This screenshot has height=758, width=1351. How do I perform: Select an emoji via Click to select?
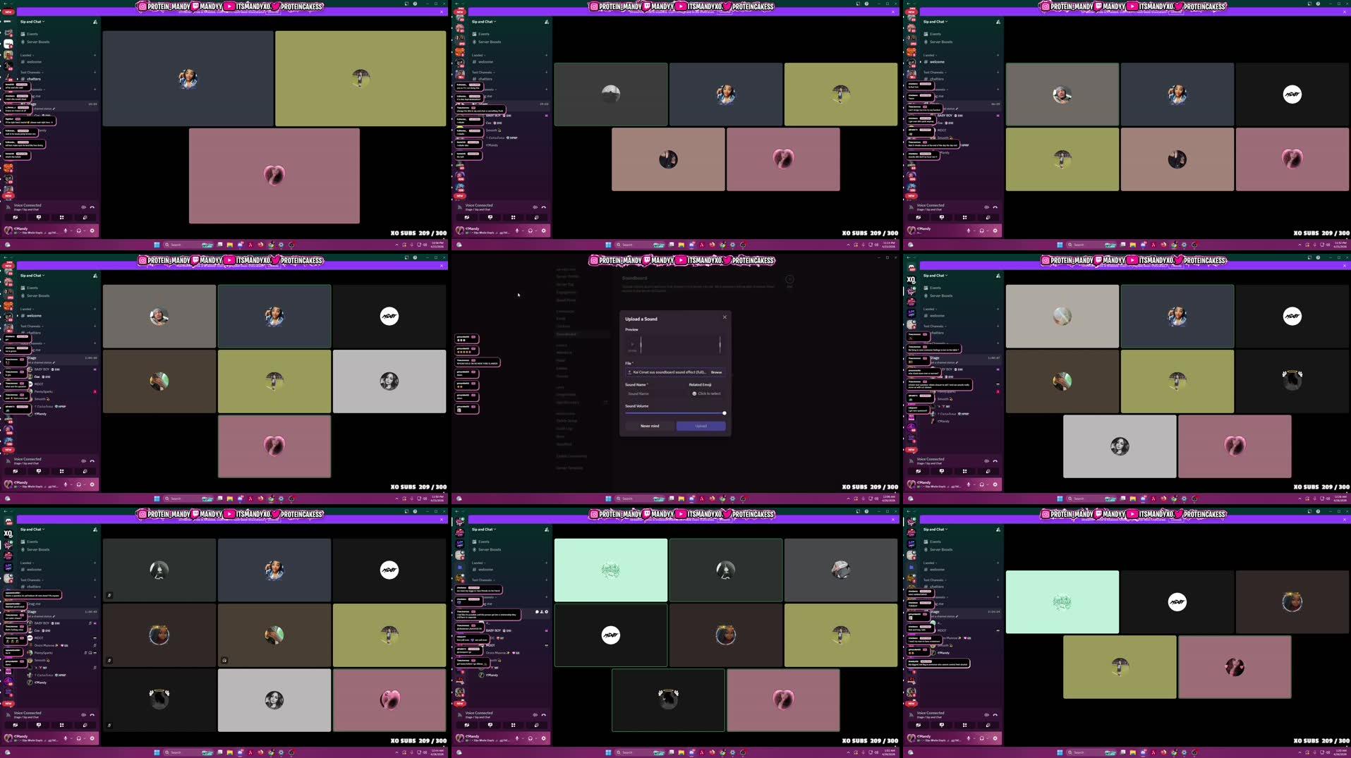(708, 393)
